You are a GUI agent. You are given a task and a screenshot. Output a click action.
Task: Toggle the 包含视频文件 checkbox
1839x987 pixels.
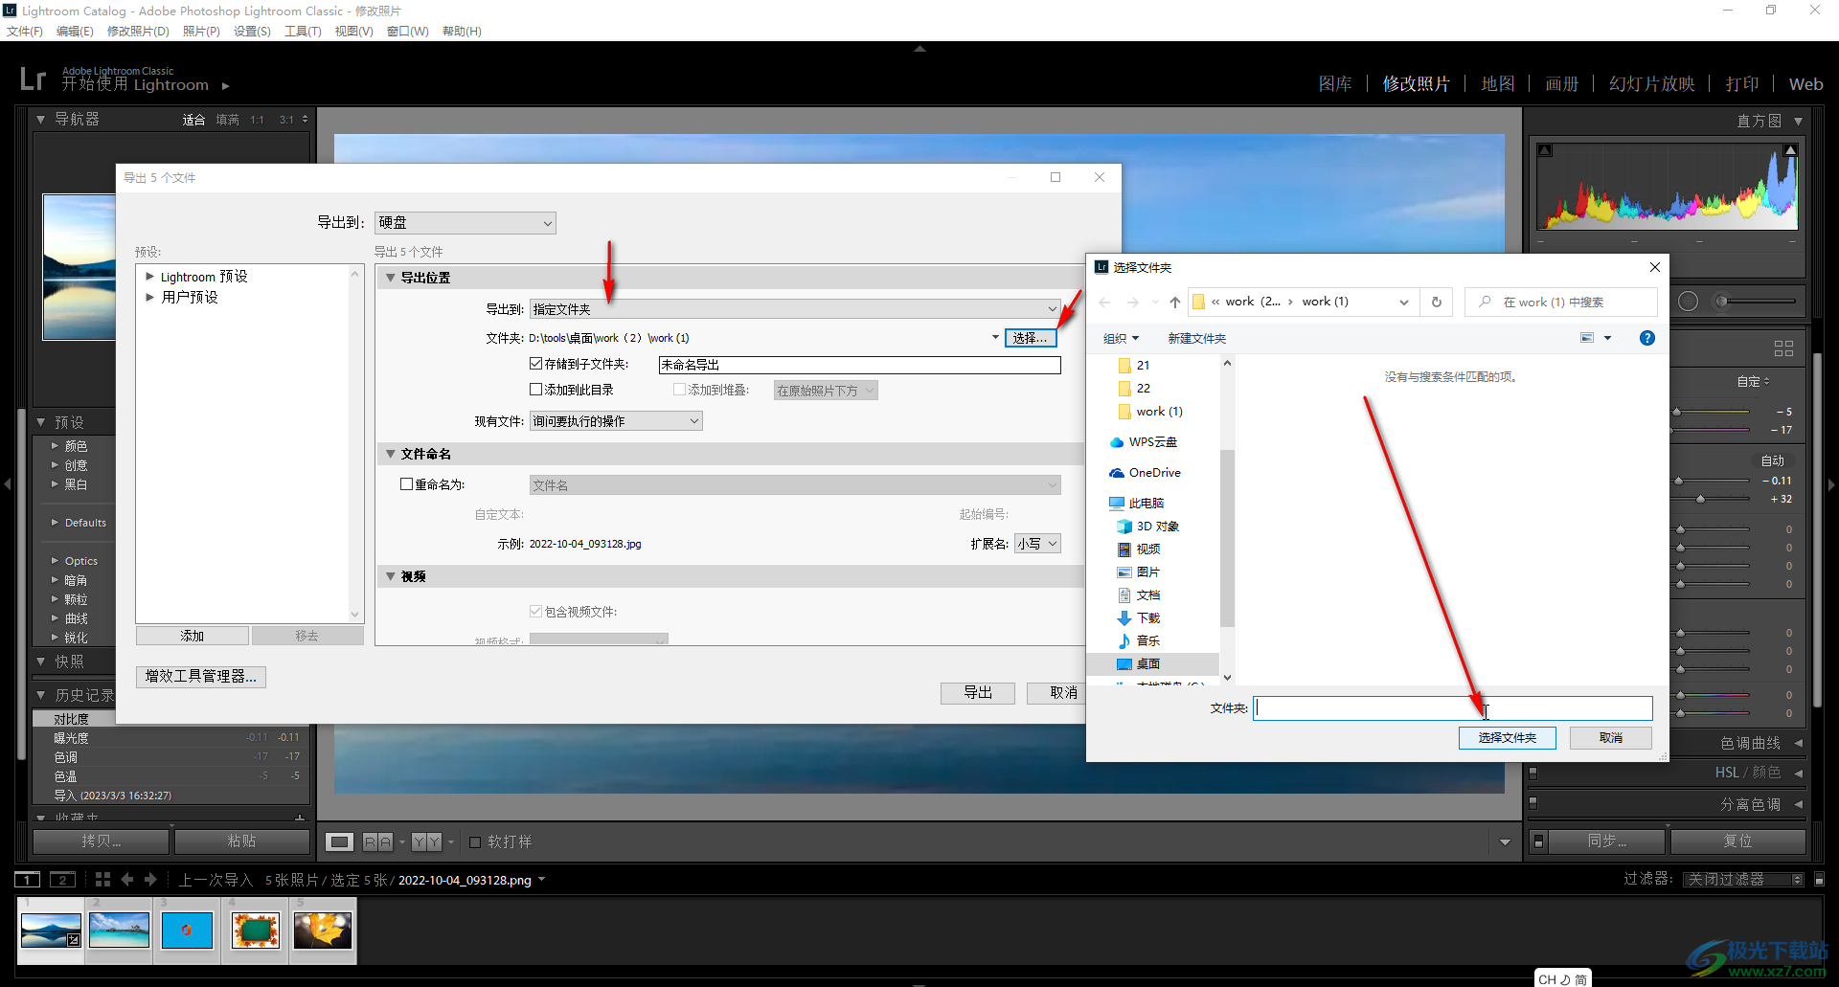coord(536,612)
